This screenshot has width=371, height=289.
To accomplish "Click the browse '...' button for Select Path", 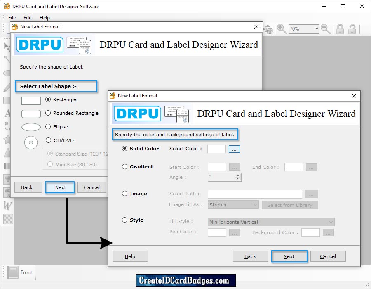I will pyautogui.click(x=311, y=194).
